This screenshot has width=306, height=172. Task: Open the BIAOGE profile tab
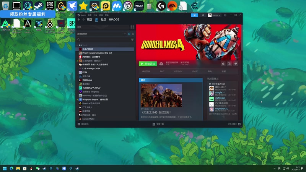pos(114,19)
